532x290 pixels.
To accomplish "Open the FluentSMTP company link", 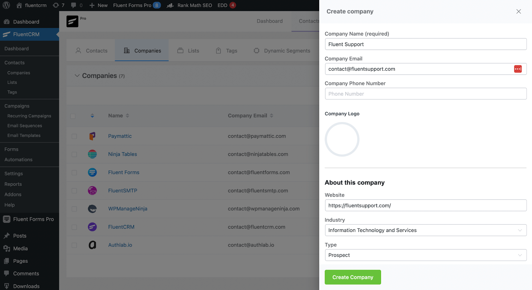I will (x=122, y=190).
